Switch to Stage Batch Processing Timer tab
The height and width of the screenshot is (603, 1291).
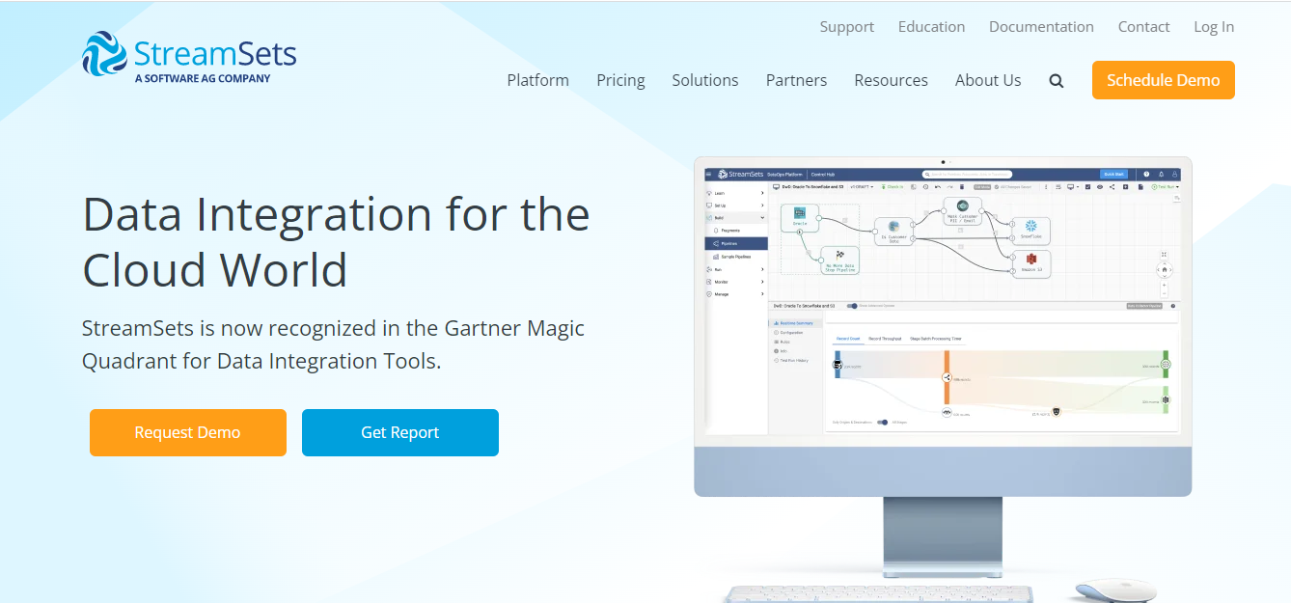click(x=936, y=339)
